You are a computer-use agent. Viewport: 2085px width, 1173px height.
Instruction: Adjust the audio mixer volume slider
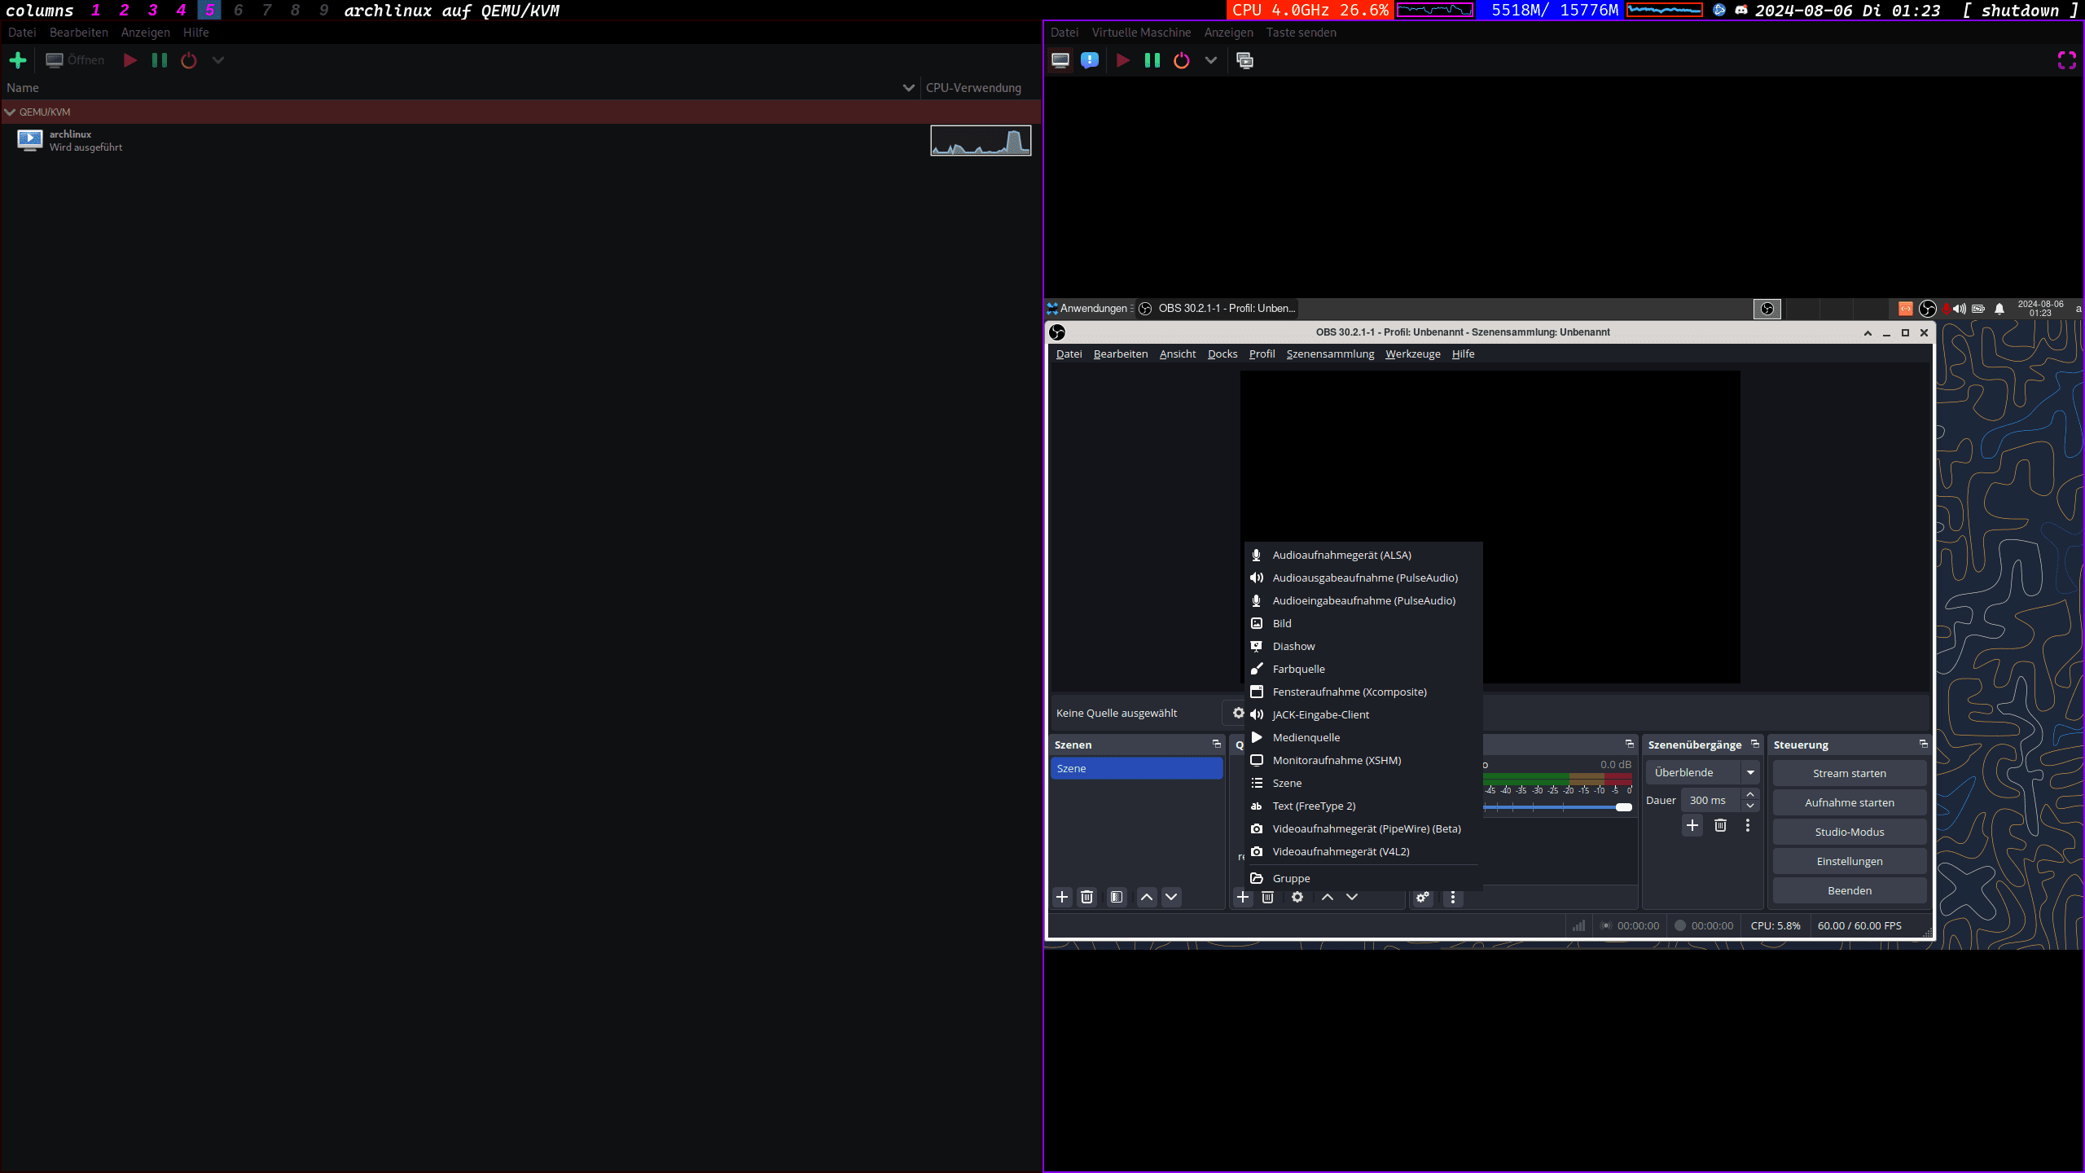click(1557, 807)
